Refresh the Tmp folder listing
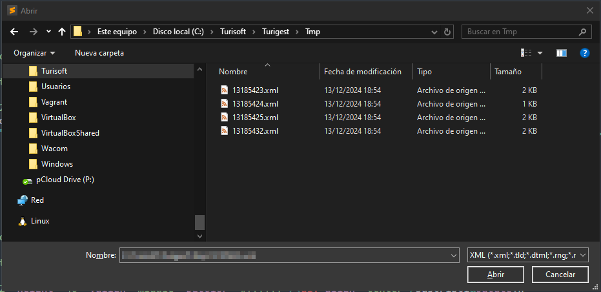The width and height of the screenshot is (601, 292). point(447,32)
